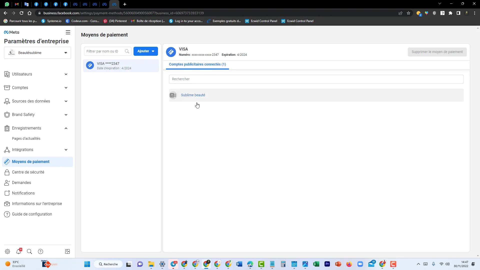Click the magnifier in the filter field

click(127, 51)
